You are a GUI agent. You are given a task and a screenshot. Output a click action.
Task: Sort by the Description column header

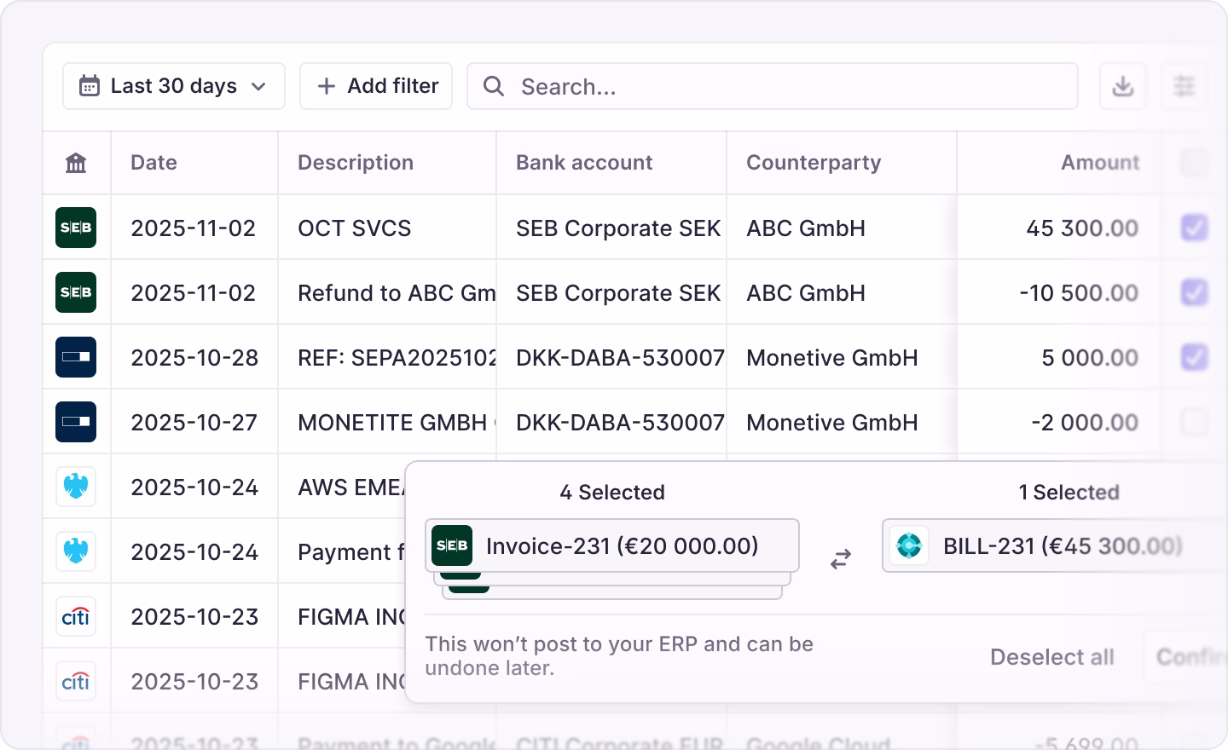[356, 163]
